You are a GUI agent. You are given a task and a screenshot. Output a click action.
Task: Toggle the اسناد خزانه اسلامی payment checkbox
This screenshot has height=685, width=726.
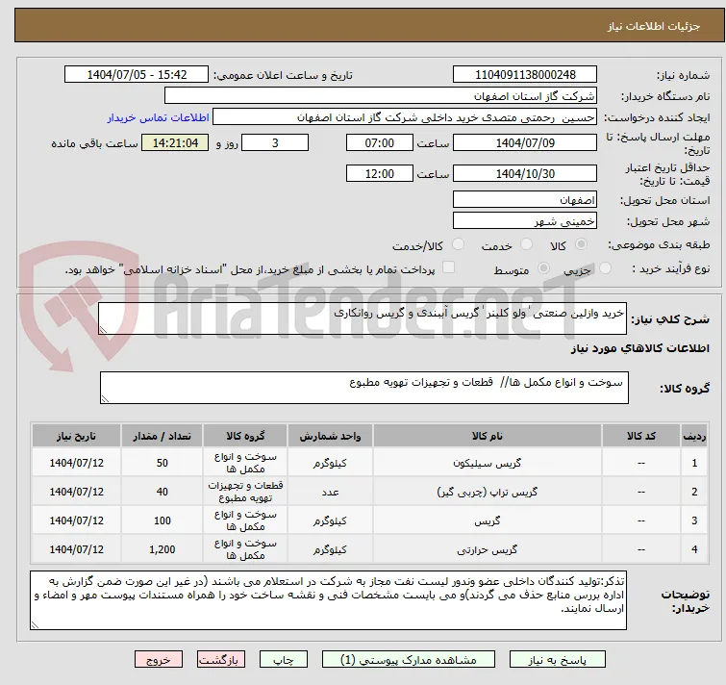click(449, 267)
